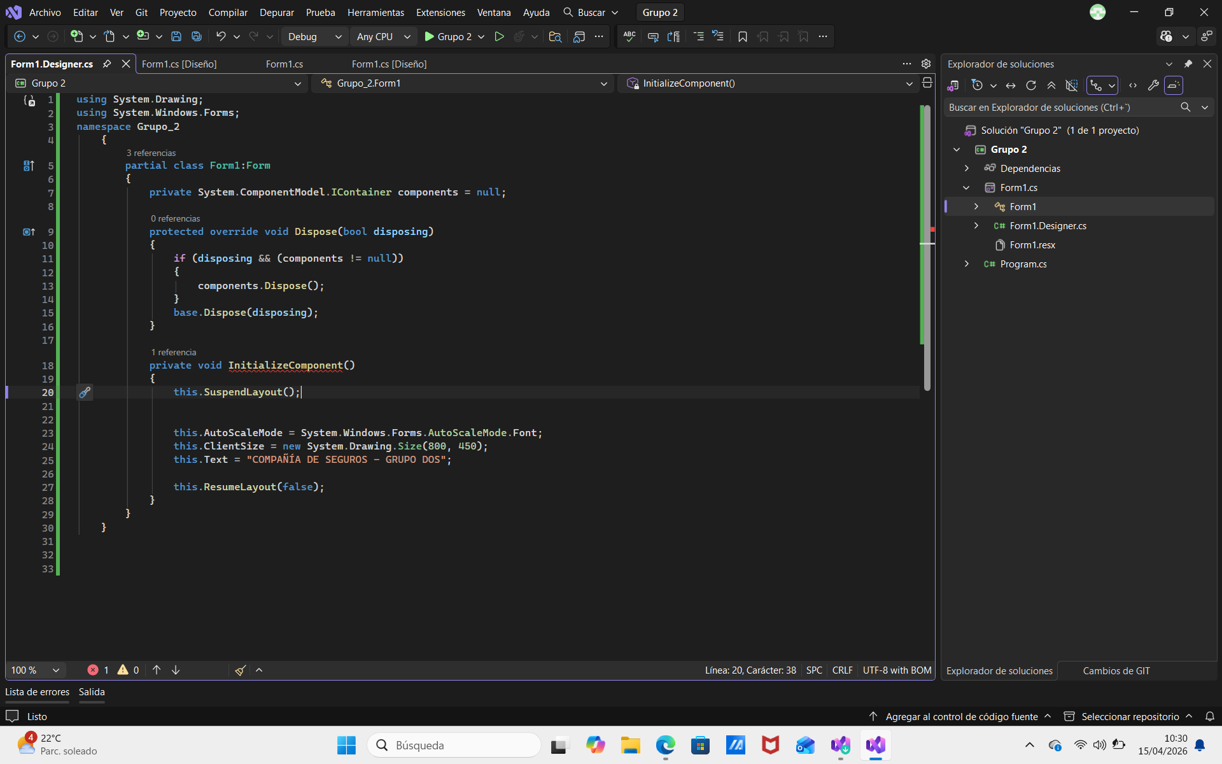Open properties wrench icon in Solution Explorer
The image size is (1222, 764).
pyautogui.click(x=1153, y=85)
